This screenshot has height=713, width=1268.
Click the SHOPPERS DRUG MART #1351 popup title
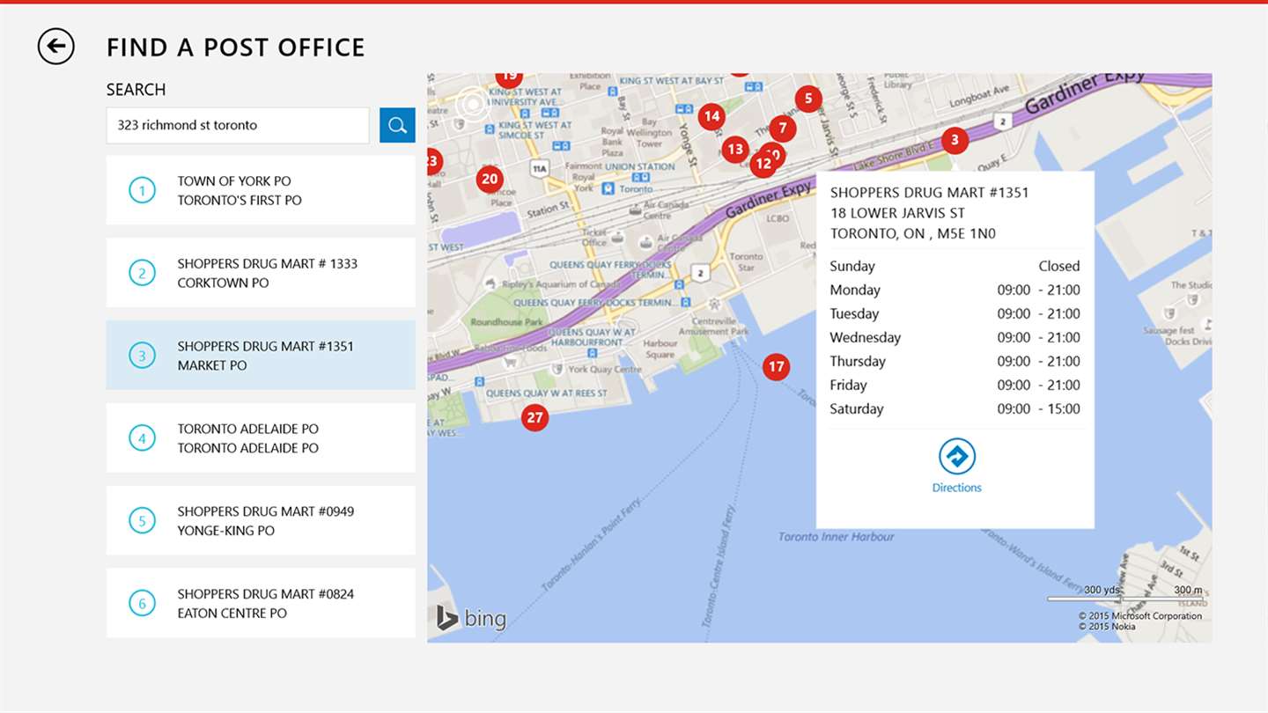930,192
